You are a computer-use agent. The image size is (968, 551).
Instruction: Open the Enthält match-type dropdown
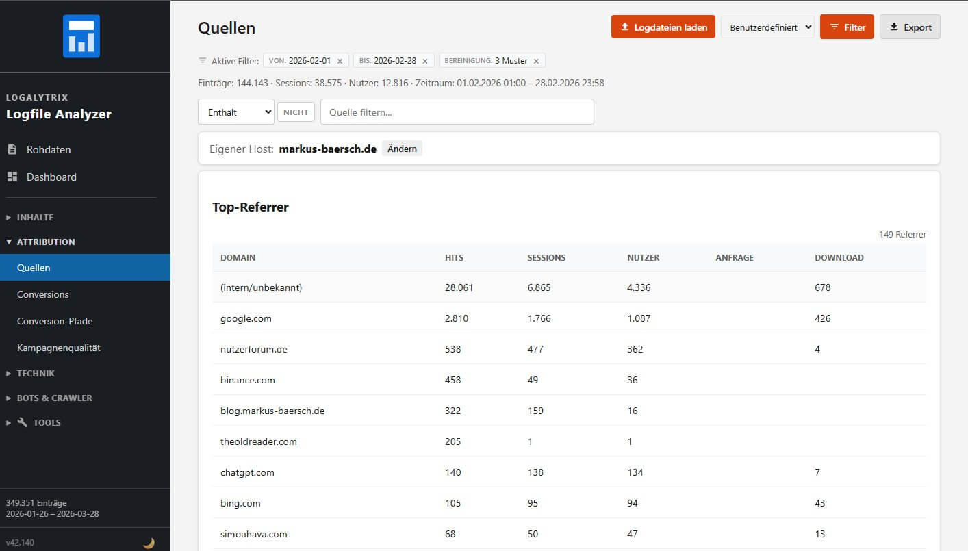click(x=235, y=112)
